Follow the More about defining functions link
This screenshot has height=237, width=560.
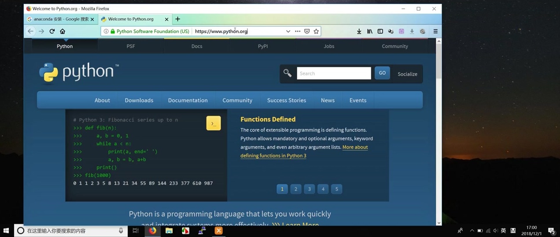pos(304,151)
